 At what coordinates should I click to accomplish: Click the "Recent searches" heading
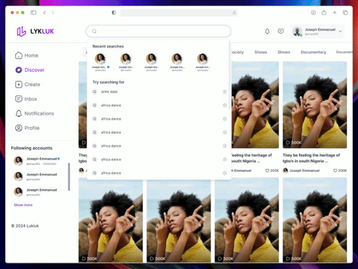click(x=108, y=47)
